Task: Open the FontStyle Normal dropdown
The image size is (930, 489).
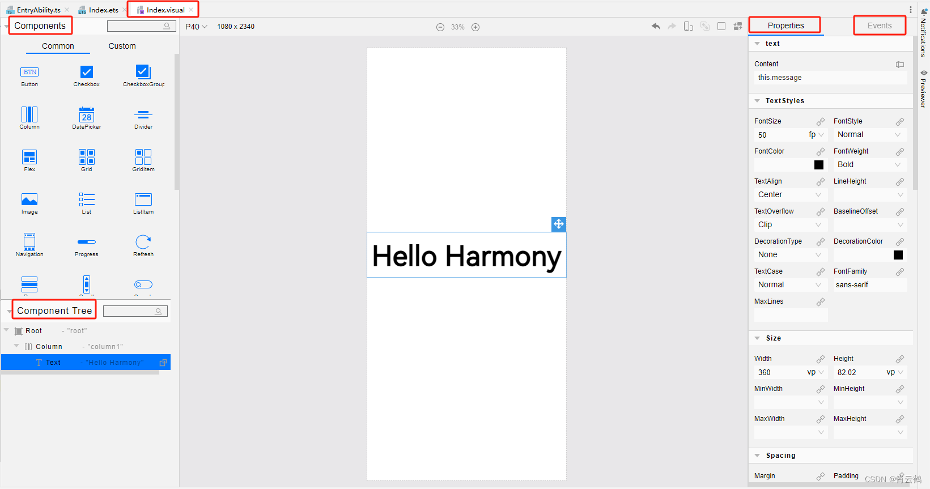Action: [x=870, y=135]
